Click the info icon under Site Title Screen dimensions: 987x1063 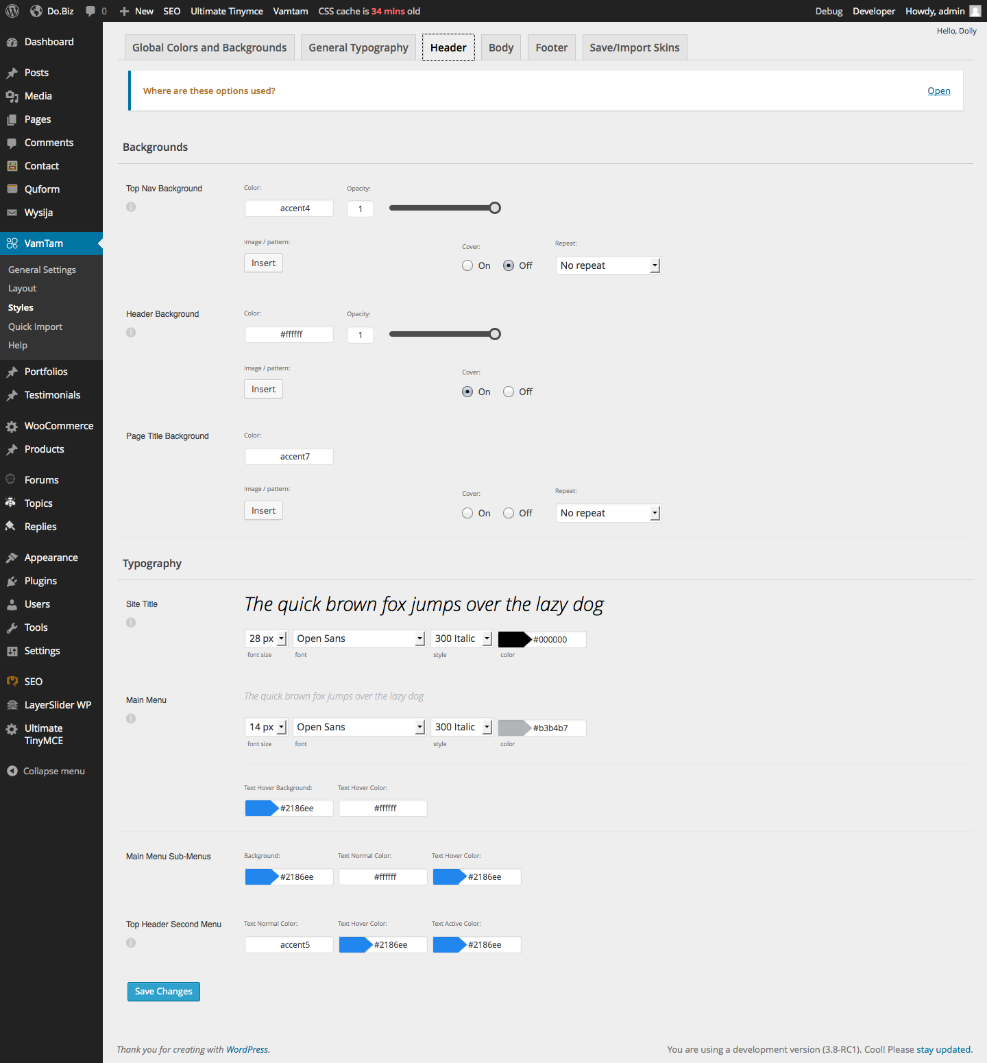pos(131,623)
